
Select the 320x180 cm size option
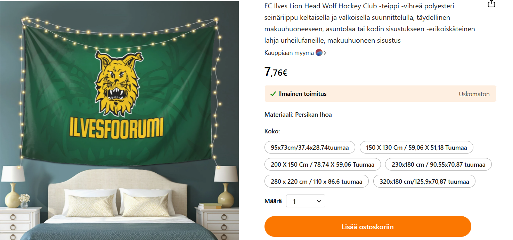pyautogui.click(x=424, y=181)
